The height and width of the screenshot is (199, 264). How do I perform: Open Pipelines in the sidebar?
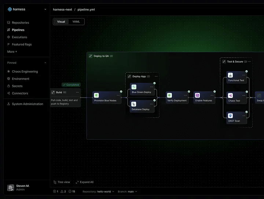click(18, 30)
